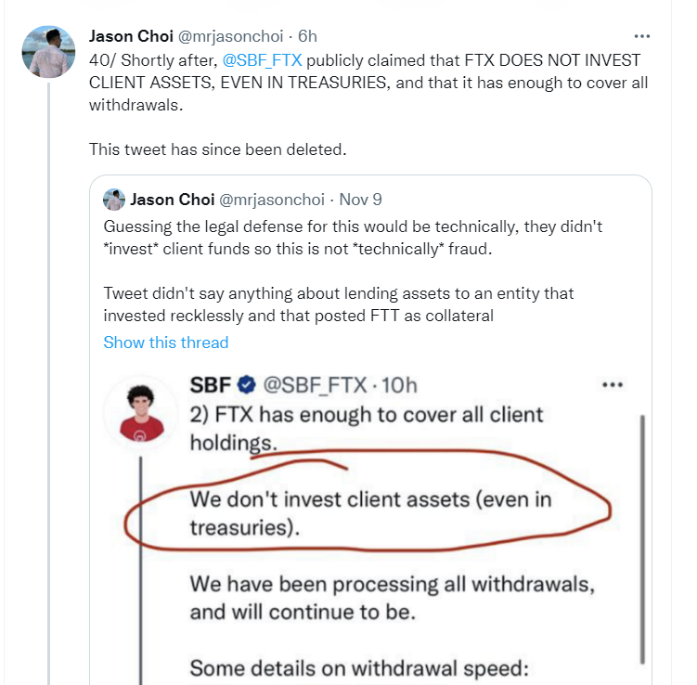Open the "6h" timestamp of the main tweet

tap(306, 36)
